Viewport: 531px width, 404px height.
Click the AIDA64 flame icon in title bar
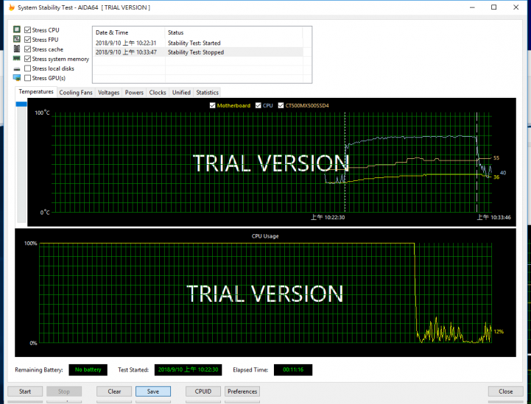tap(12, 7)
